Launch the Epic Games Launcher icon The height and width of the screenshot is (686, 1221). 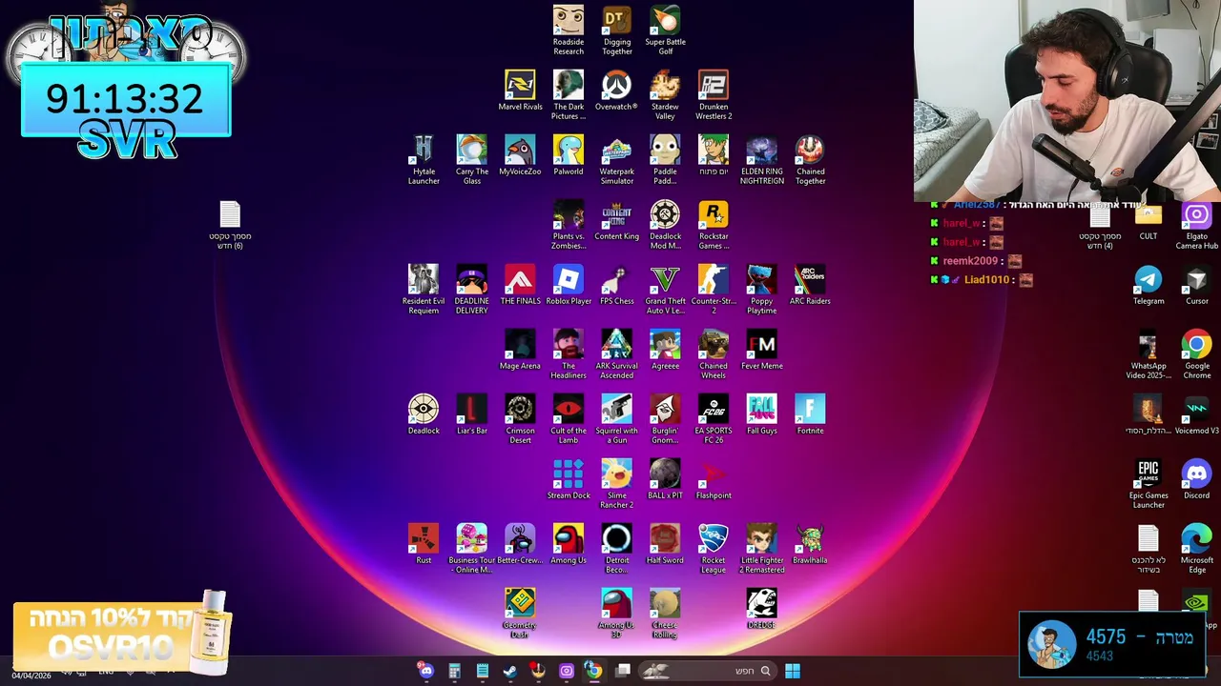[x=1149, y=483]
